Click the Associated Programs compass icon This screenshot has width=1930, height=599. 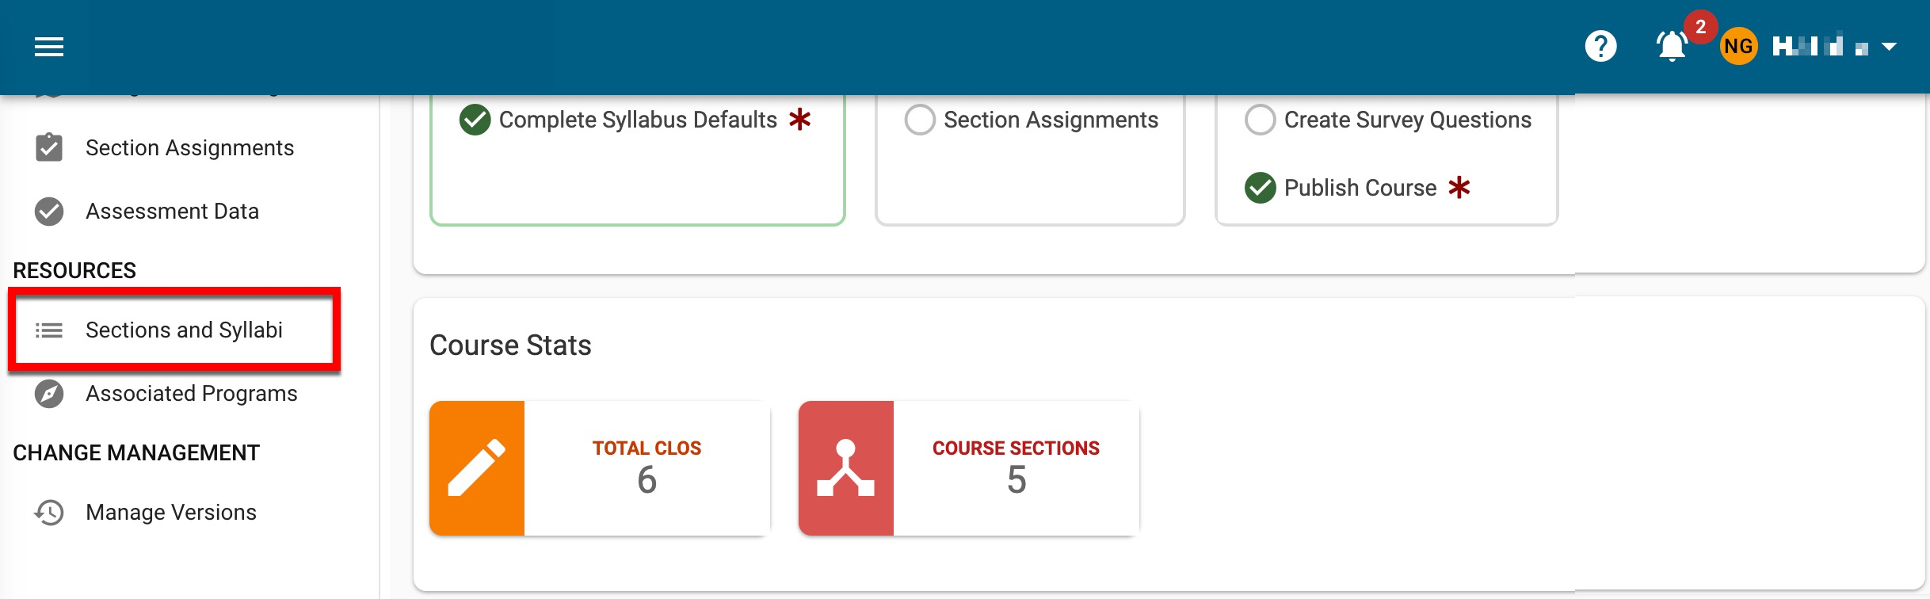[x=49, y=394]
